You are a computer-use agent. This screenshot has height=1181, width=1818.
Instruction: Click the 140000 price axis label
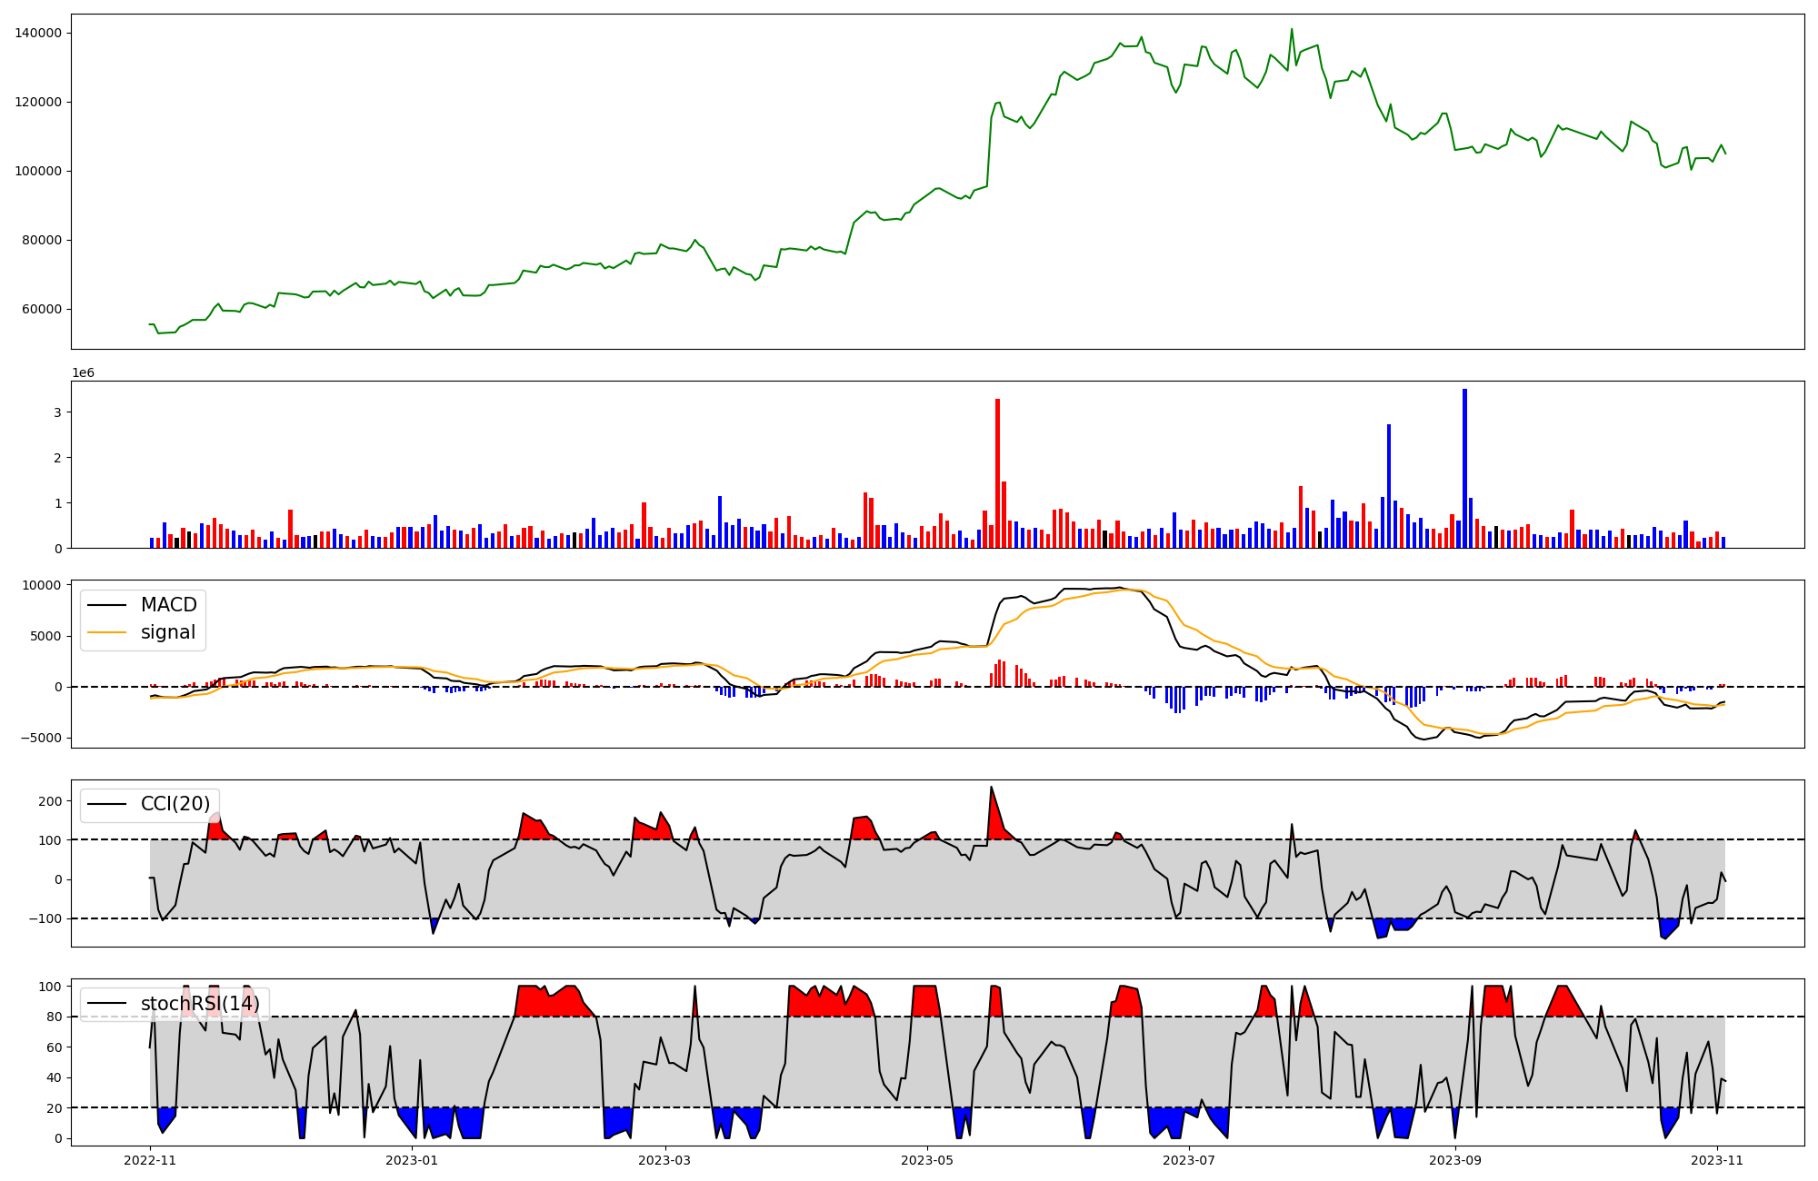tap(38, 34)
